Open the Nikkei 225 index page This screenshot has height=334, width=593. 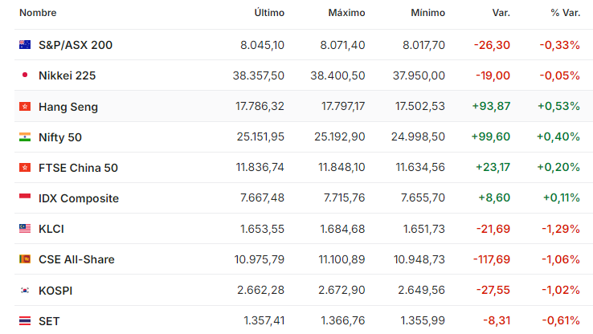67,75
